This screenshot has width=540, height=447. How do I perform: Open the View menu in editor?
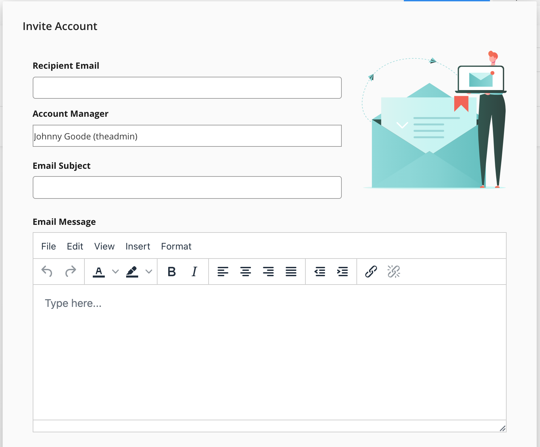[x=104, y=247]
